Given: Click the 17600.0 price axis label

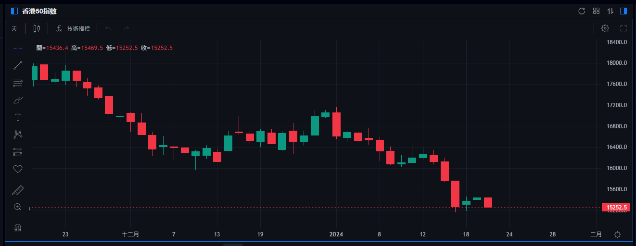Looking at the screenshot, I should coord(616,84).
